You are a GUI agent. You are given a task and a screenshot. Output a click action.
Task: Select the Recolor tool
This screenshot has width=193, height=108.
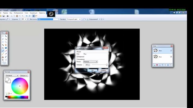coord(6,57)
